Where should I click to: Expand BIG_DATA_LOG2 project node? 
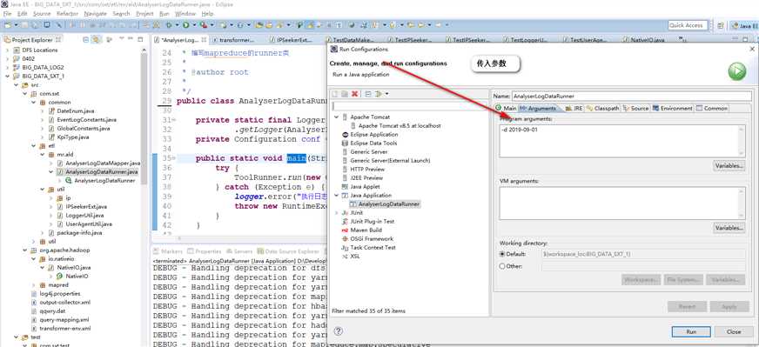pos(7,67)
